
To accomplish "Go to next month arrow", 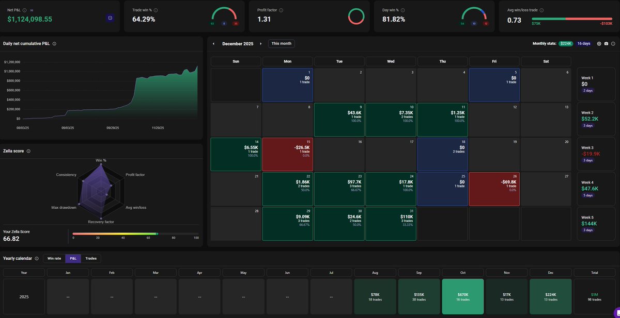I will coord(261,44).
